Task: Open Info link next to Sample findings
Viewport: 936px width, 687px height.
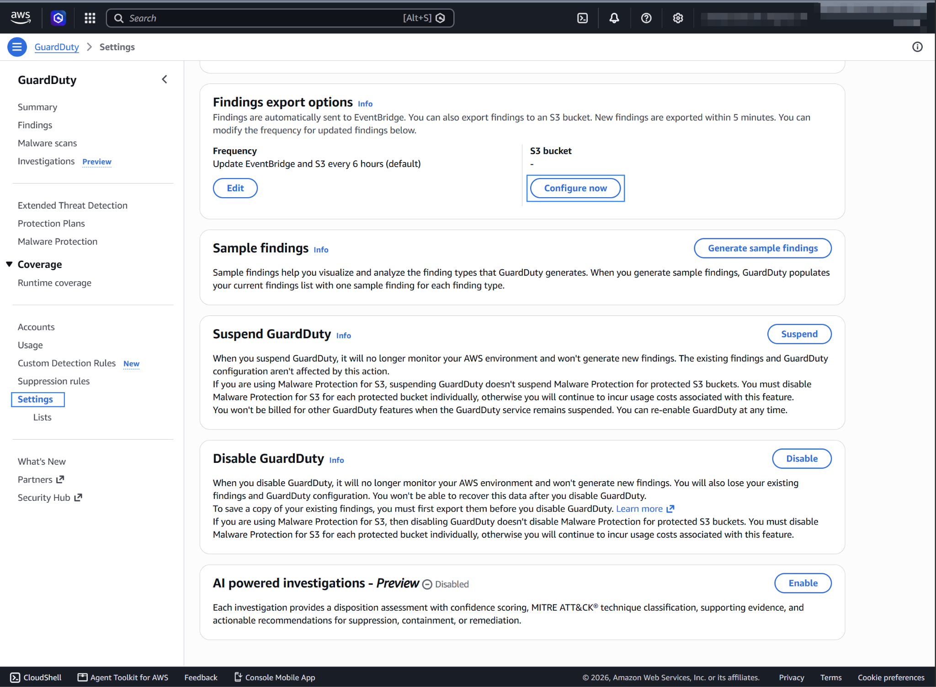Action: pyautogui.click(x=321, y=250)
